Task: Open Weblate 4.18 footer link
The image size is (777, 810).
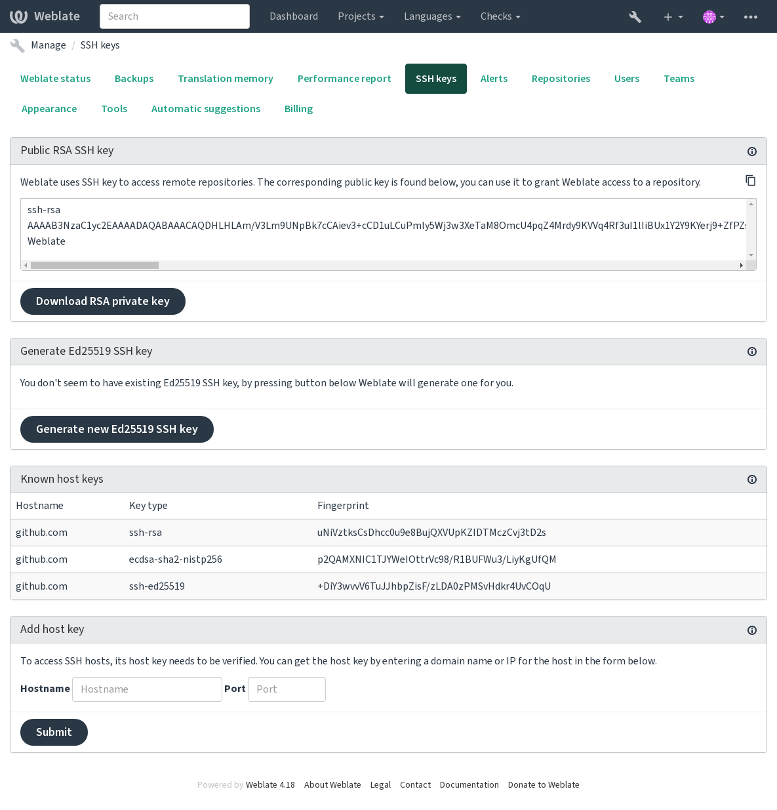Action: point(270,785)
